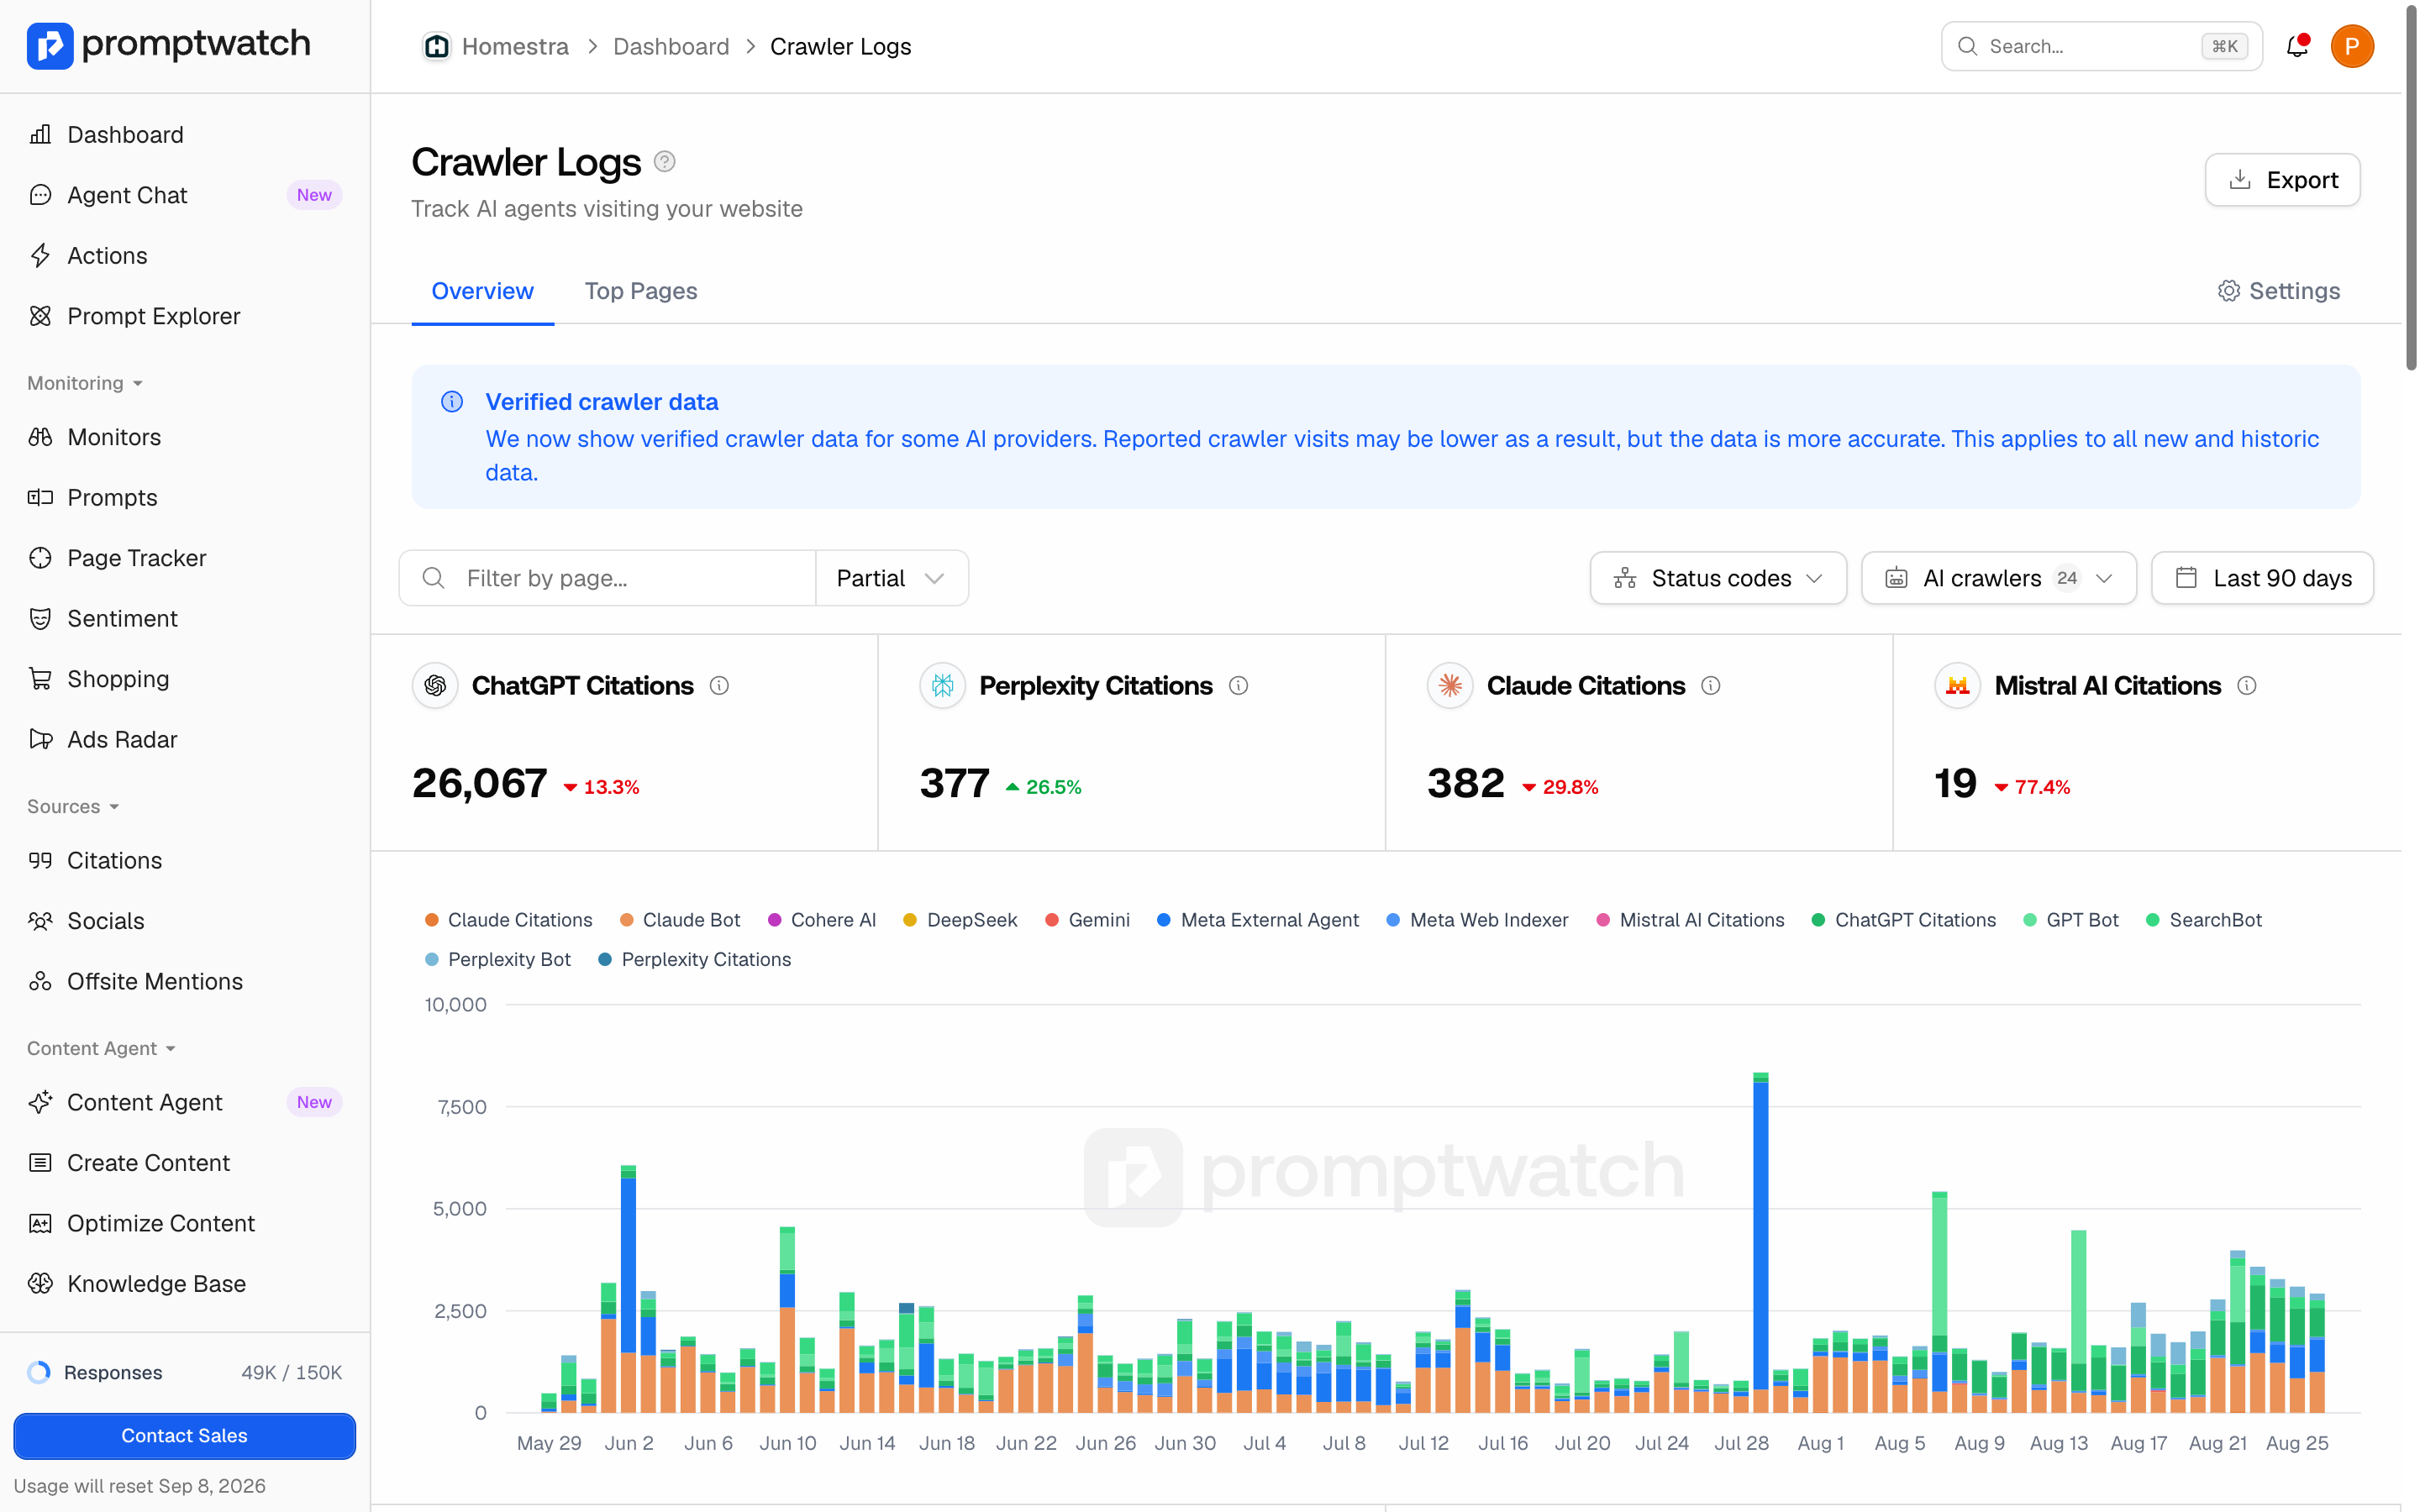Viewport: 2420px width, 1512px height.
Task: Open notifications bell
Action: click(2297, 46)
